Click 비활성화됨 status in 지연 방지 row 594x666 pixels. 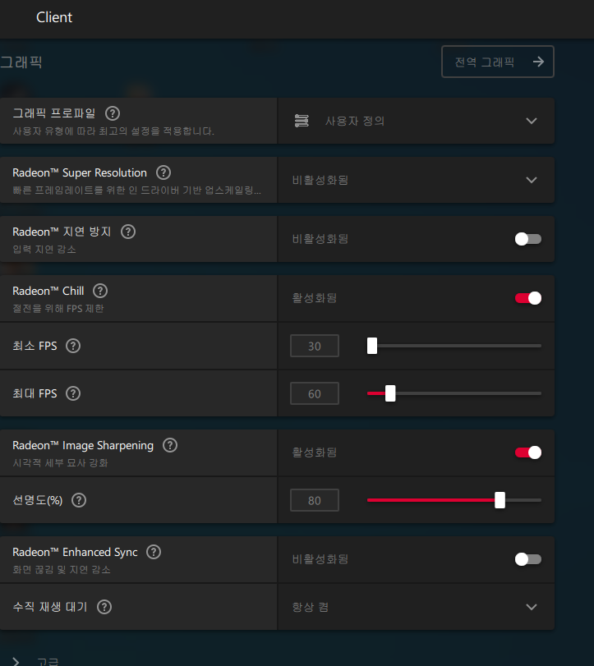(x=320, y=239)
